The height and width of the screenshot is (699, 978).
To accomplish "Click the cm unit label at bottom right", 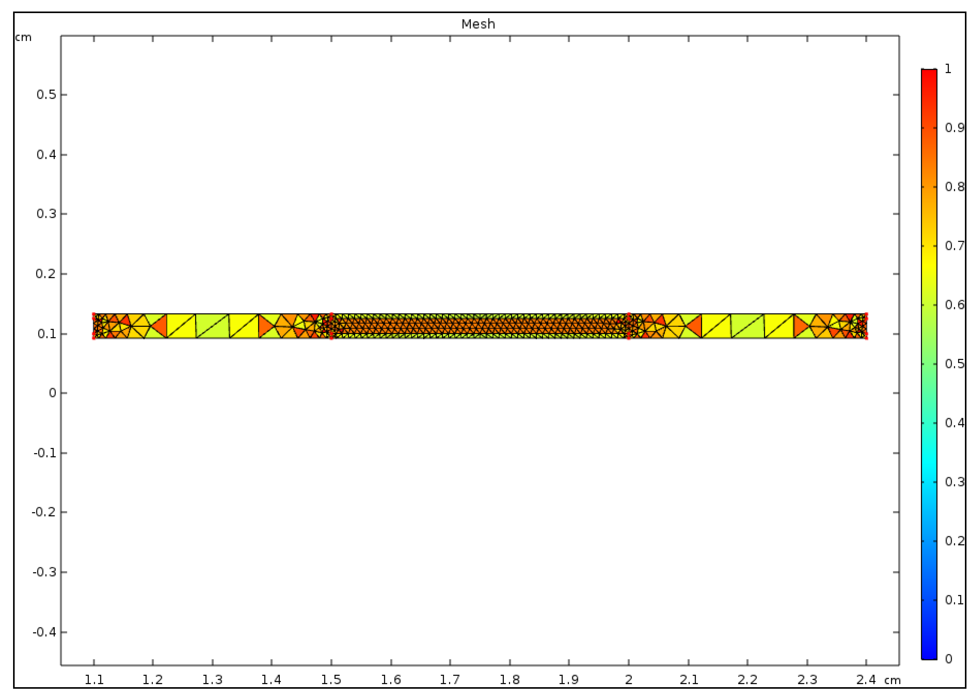I will [892, 681].
